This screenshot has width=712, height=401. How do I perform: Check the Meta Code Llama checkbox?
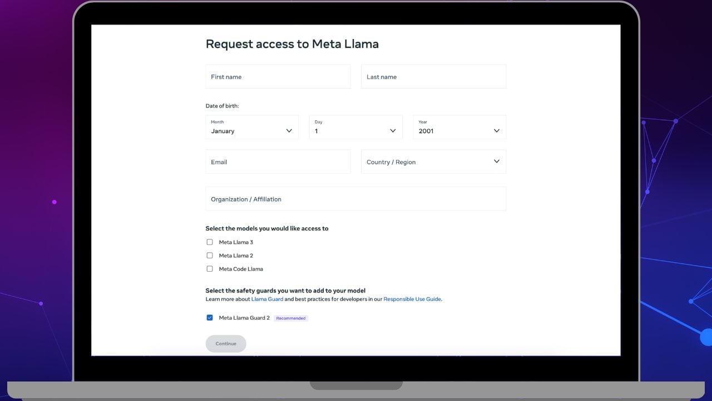click(210, 269)
